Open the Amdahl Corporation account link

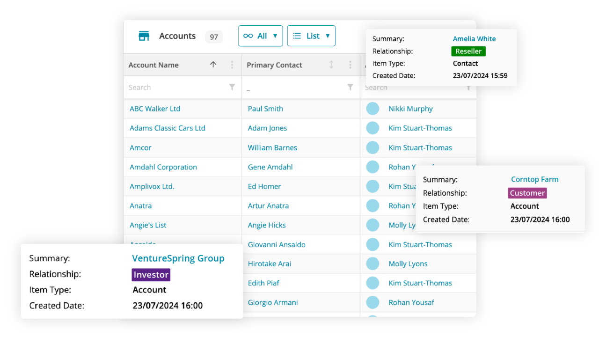pyautogui.click(x=163, y=167)
